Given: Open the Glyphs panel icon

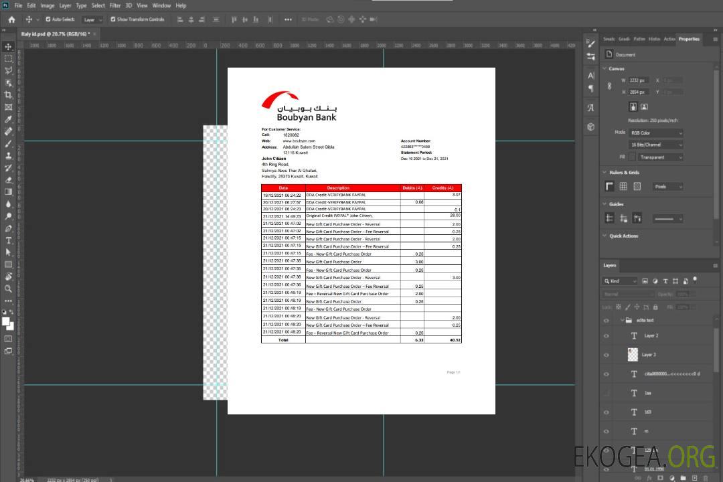Looking at the screenshot, I should tap(591, 108).
